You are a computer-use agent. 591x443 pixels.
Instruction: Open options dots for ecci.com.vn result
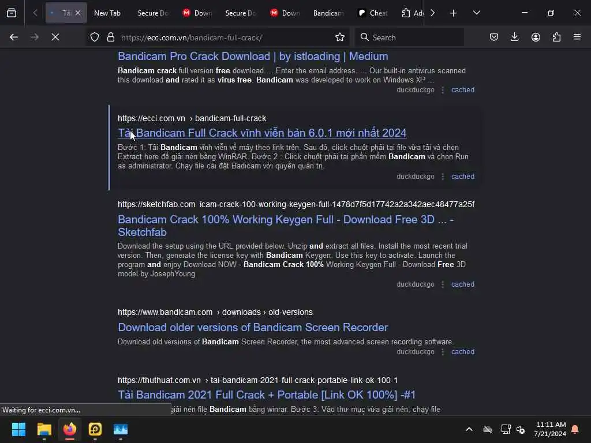443,177
